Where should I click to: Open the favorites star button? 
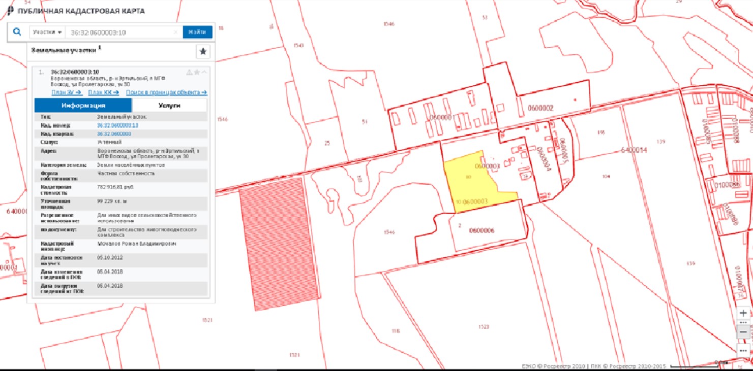click(203, 51)
